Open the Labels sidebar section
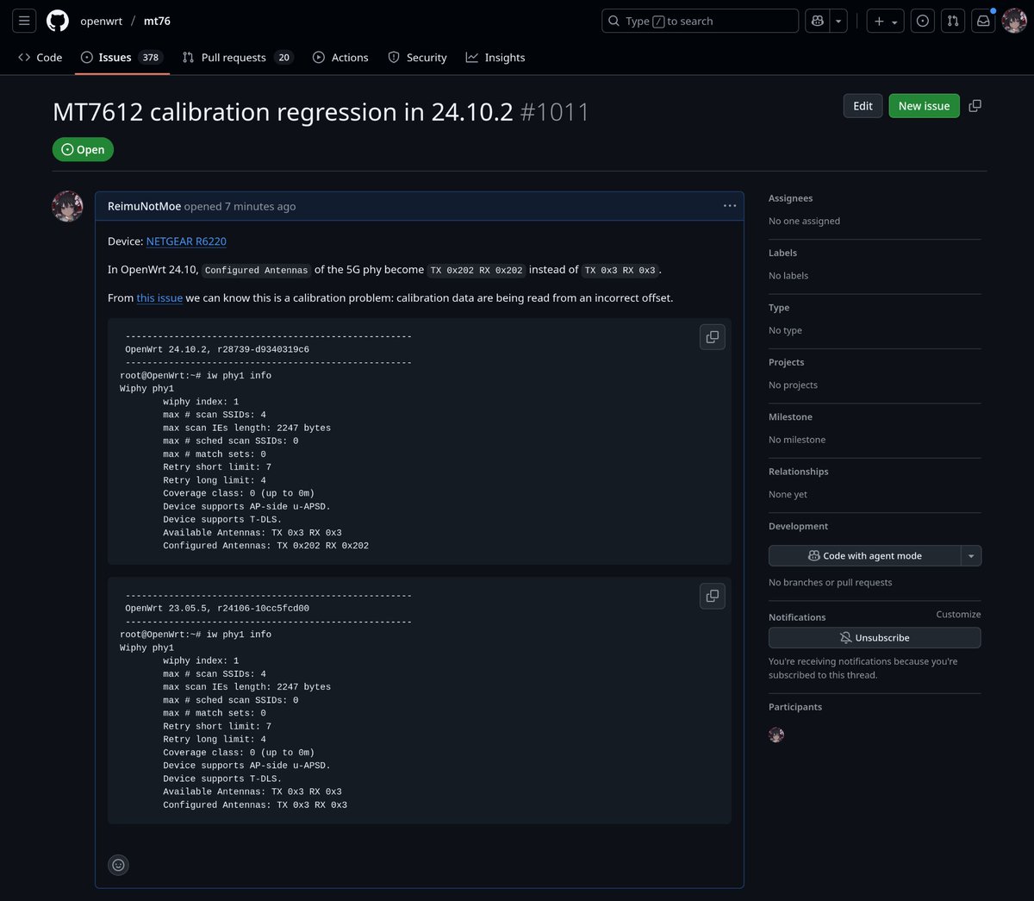 782,253
